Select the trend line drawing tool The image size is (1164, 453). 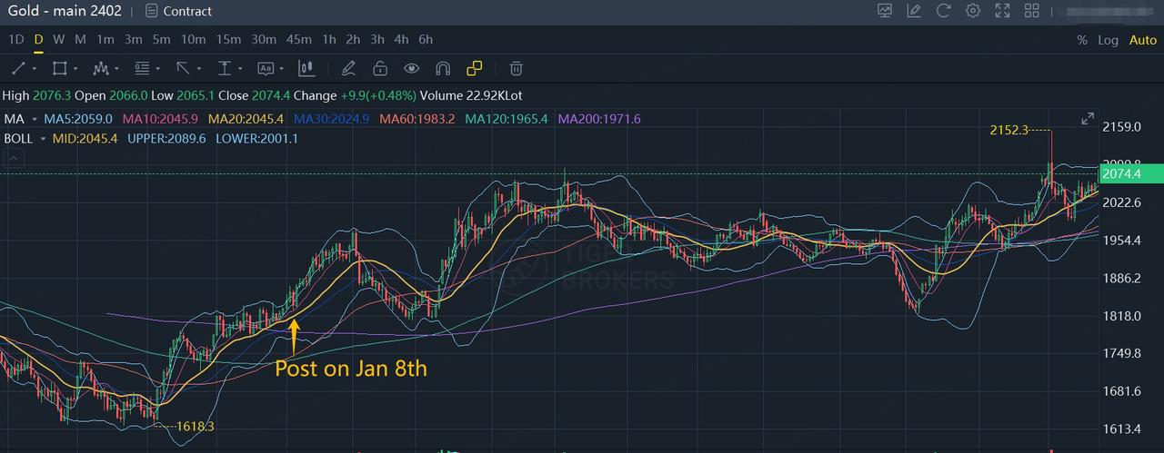click(x=18, y=68)
